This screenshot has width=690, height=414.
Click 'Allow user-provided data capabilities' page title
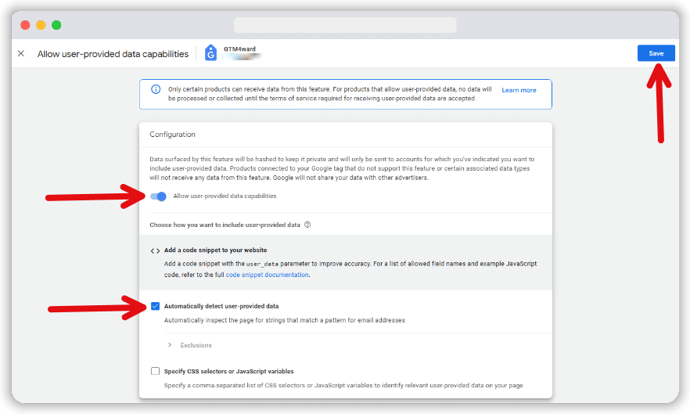click(x=113, y=54)
